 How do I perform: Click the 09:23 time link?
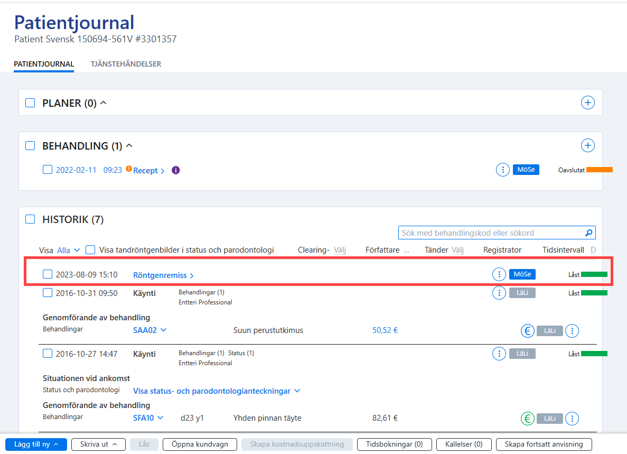(113, 170)
